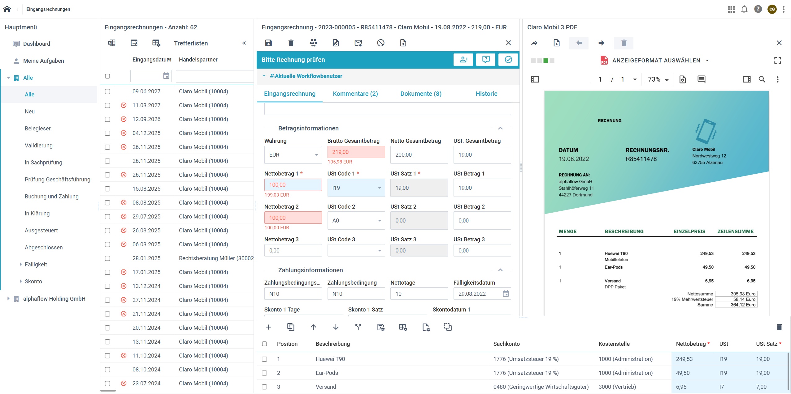Viewport: 791px width, 394px height.
Task: Click the save invoice disk icon
Action: [268, 43]
